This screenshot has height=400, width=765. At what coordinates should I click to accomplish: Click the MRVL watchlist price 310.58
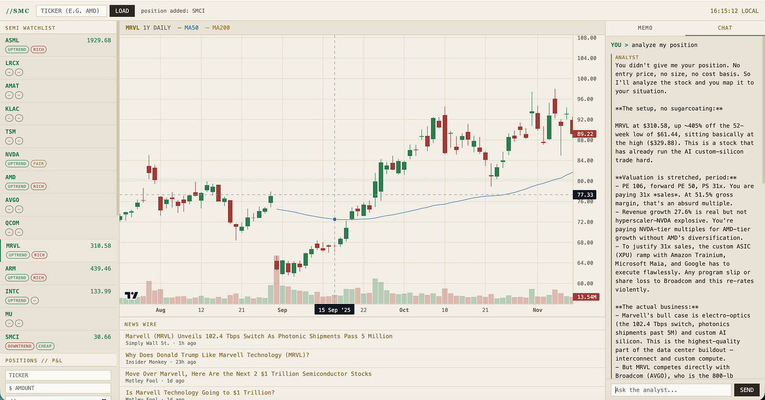coord(101,246)
